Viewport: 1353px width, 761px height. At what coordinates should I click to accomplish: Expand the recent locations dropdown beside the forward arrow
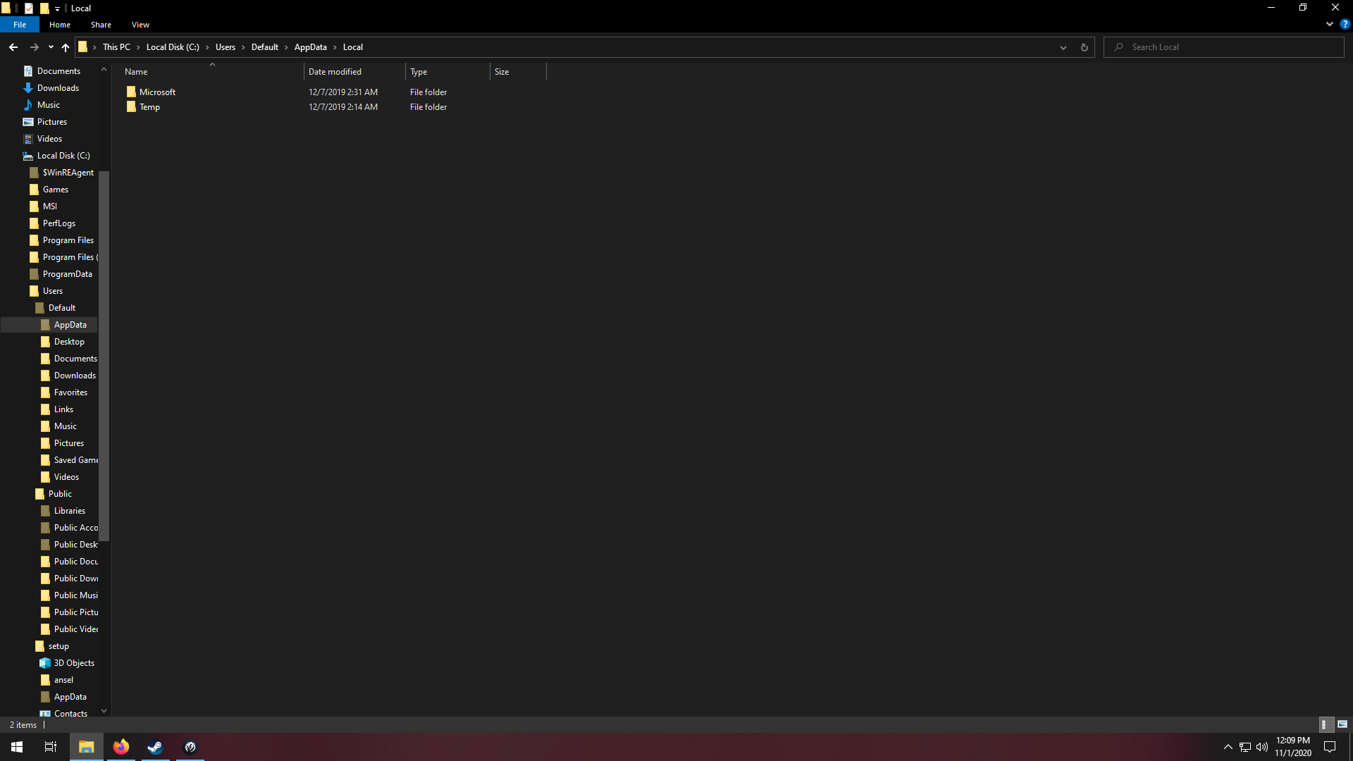point(50,47)
